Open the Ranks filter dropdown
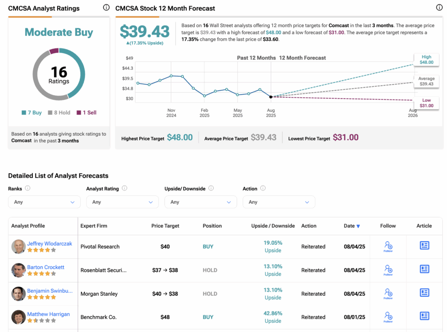Viewport: 447px width, 332px height. [44, 202]
